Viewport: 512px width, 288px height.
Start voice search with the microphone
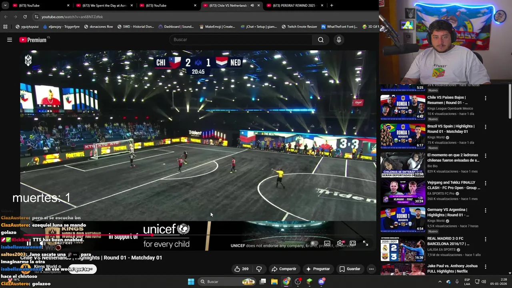click(x=339, y=40)
